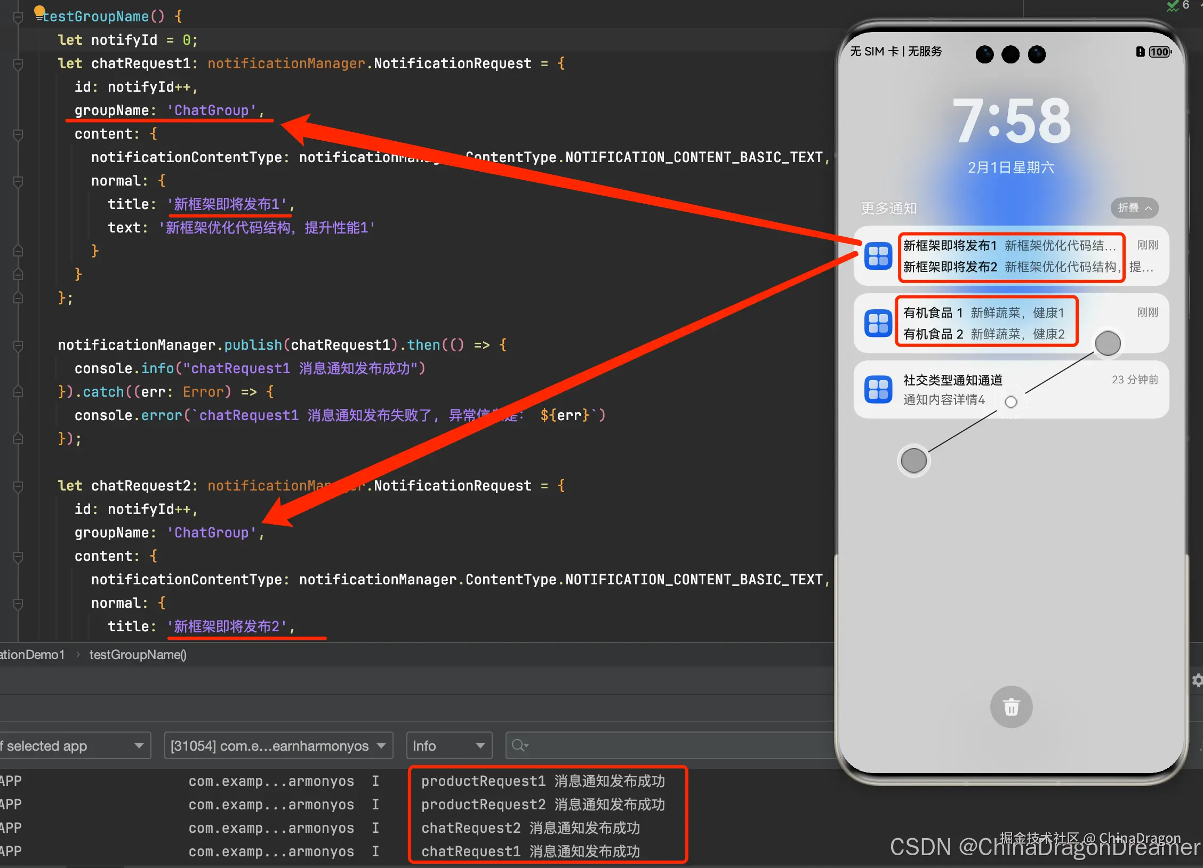Click the app icon on 社交类型通知通道 notification

(878, 390)
